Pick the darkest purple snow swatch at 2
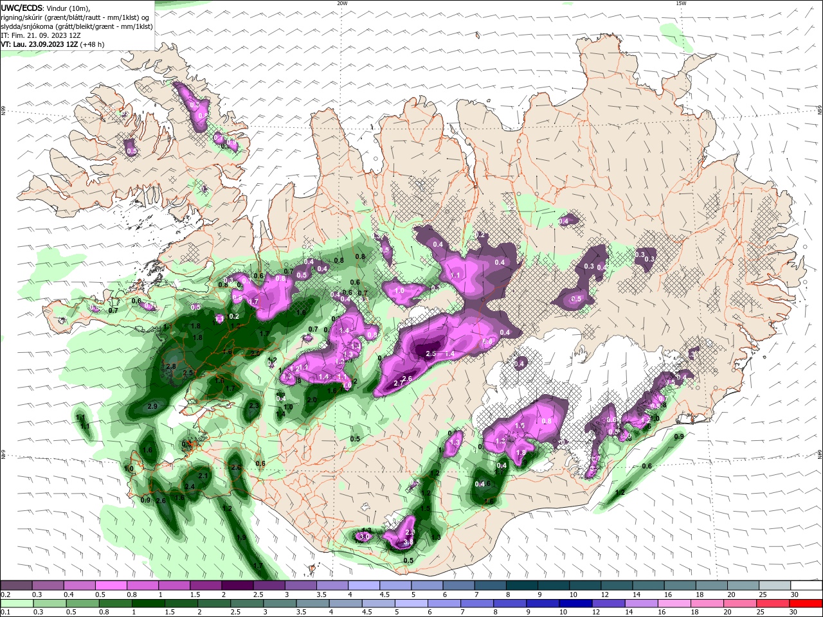The height and width of the screenshot is (617, 823). 237,585
